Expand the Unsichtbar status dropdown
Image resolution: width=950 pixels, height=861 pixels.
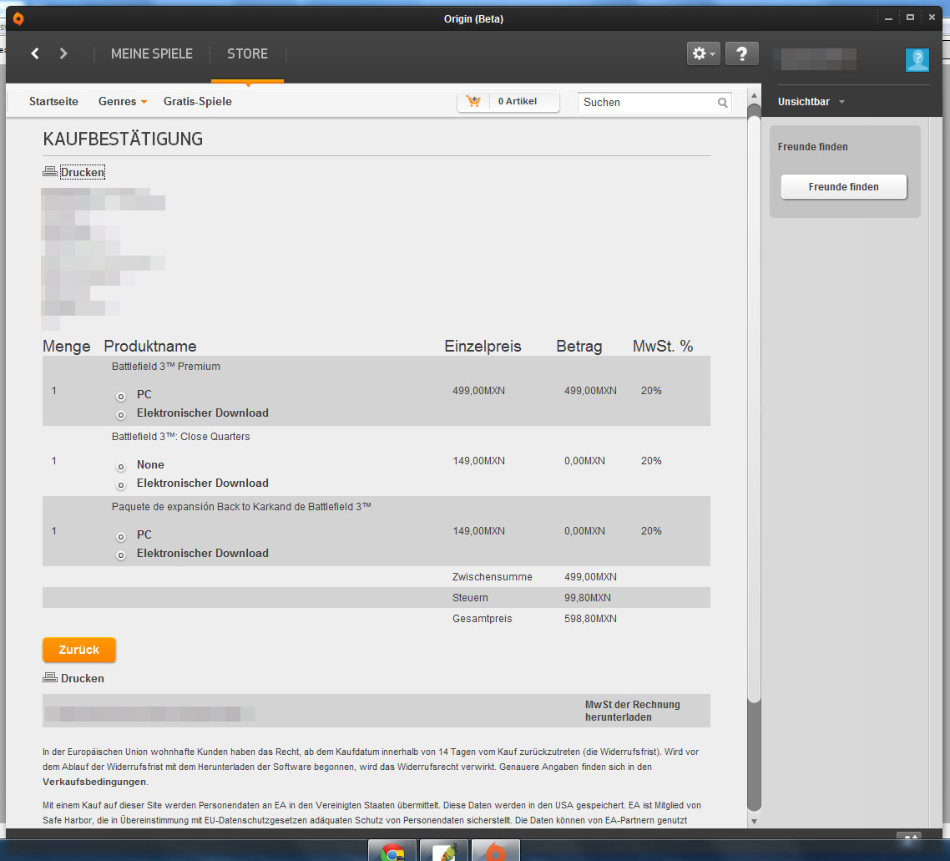[811, 102]
